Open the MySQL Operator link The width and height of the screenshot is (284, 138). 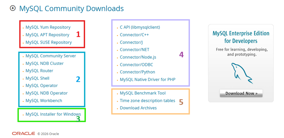(x=42, y=85)
